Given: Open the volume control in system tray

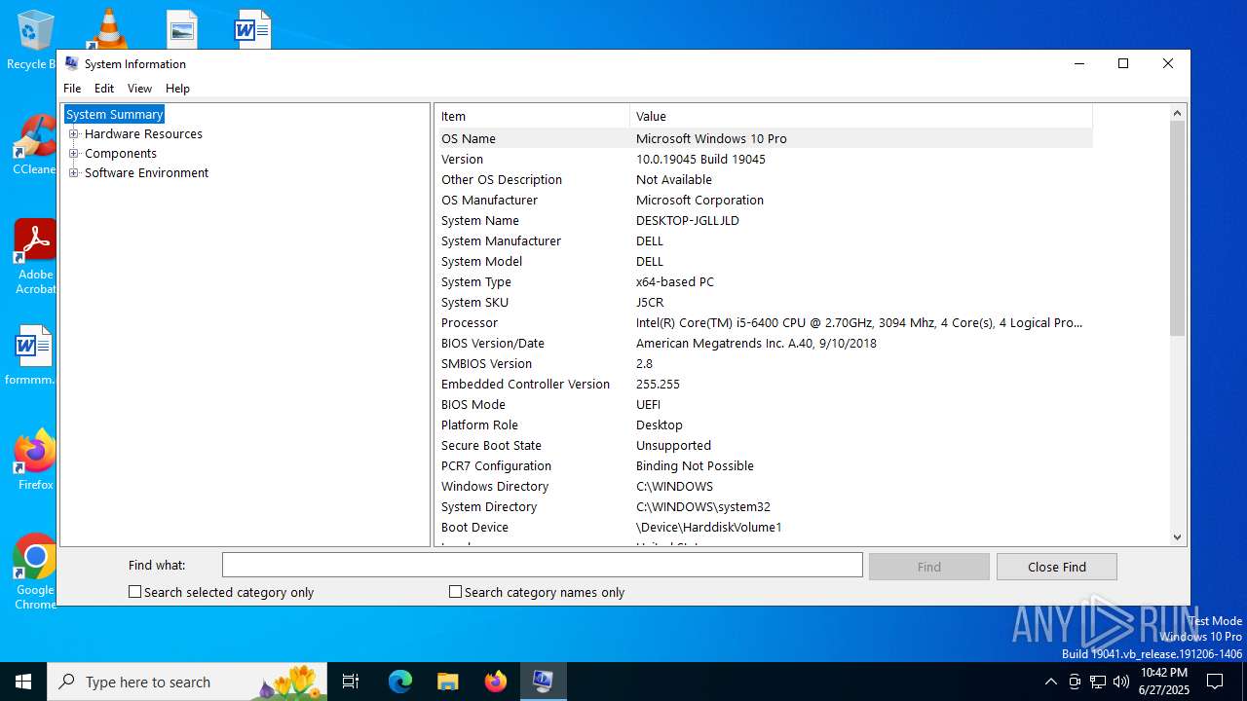Looking at the screenshot, I should [1121, 682].
